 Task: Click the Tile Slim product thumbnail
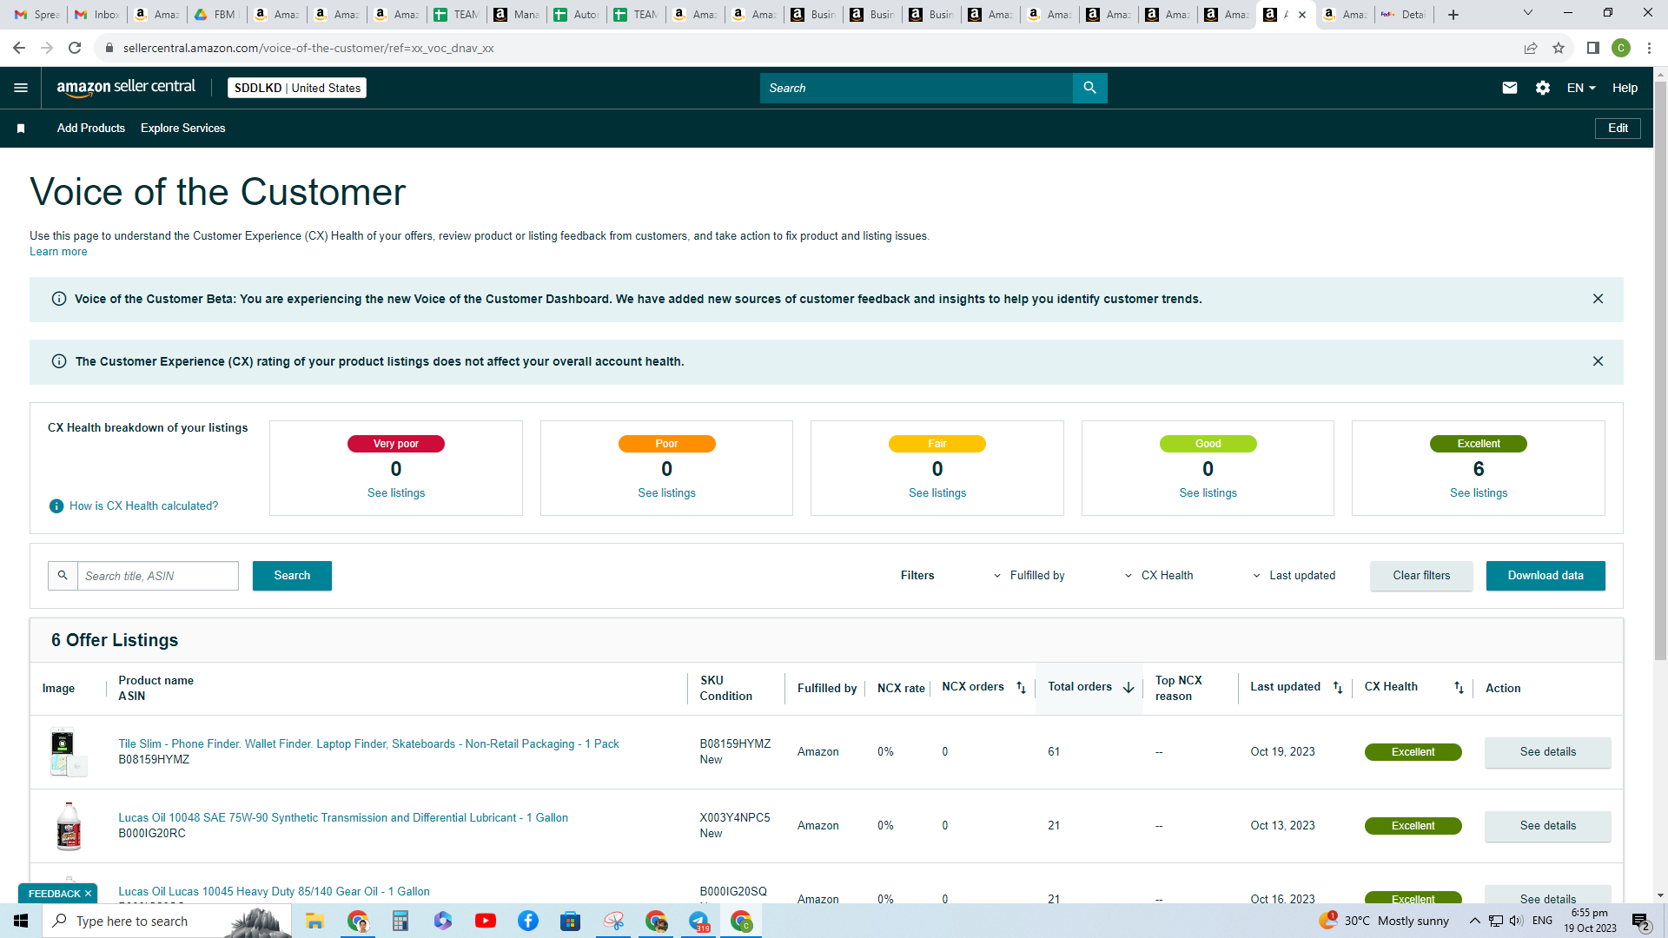[68, 752]
